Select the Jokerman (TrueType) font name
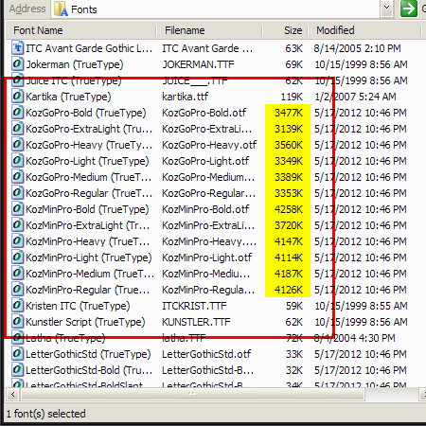This screenshot has height=426, width=426. (75, 64)
